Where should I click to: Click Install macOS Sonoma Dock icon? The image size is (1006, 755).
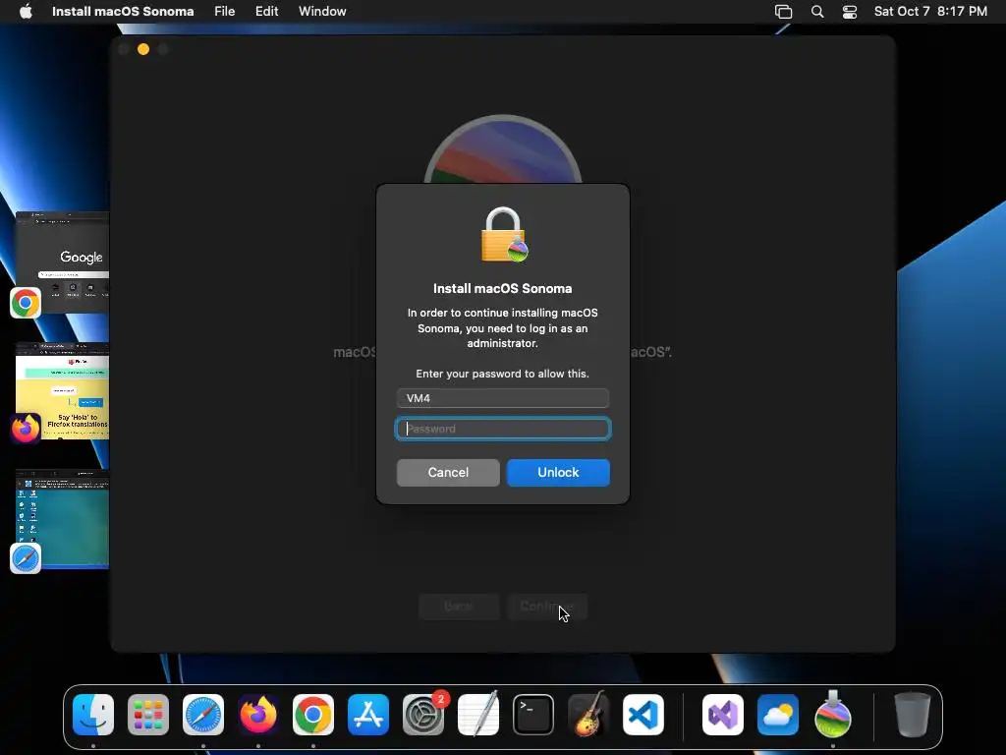pos(833,714)
